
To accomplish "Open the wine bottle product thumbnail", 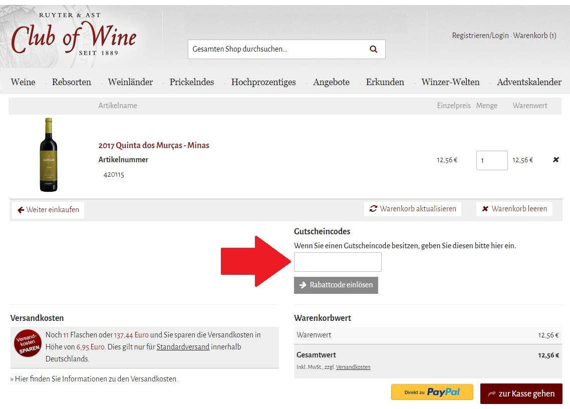I will click(49, 155).
